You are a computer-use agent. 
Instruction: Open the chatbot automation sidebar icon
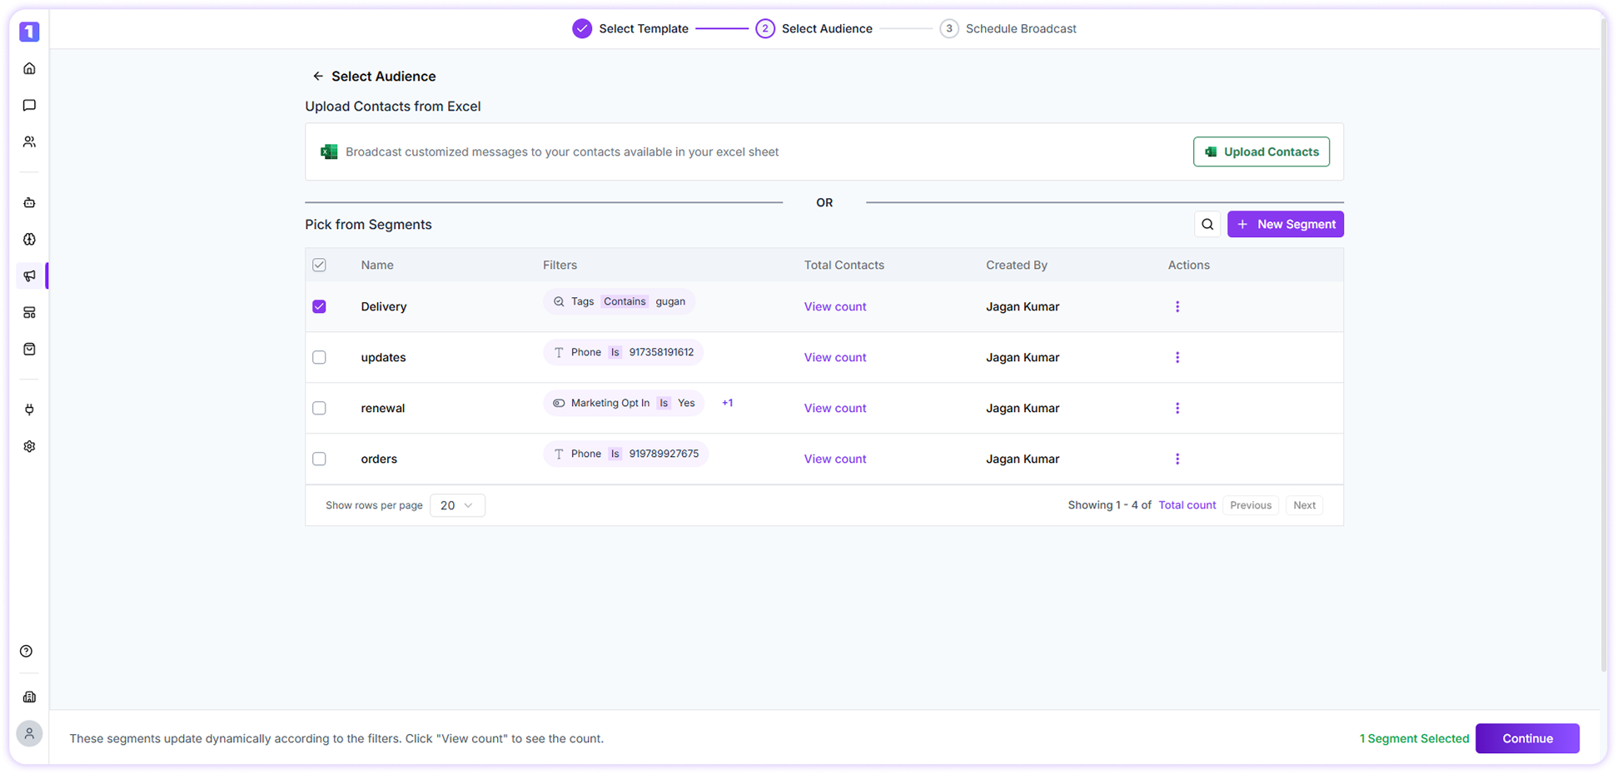(30, 202)
